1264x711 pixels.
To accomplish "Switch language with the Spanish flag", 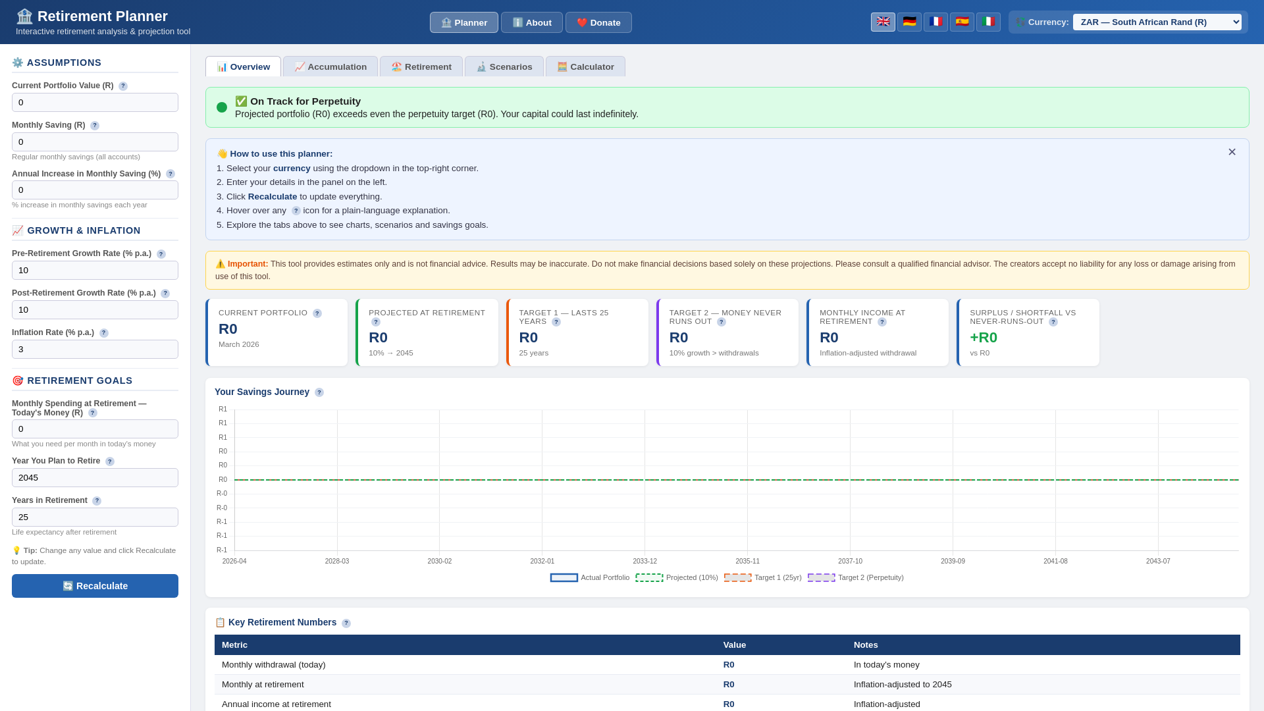I will pos(962,22).
